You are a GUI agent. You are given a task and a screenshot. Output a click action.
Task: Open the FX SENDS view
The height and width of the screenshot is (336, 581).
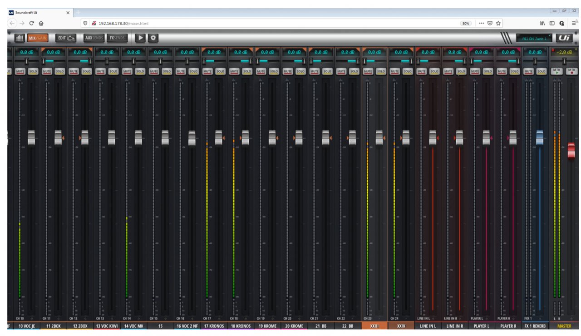(x=117, y=38)
